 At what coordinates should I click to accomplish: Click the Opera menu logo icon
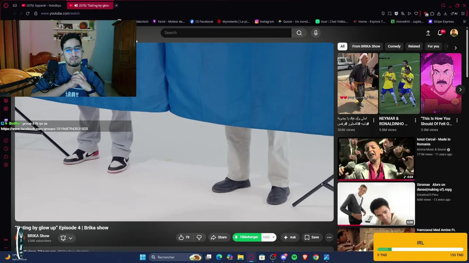coord(6,5)
